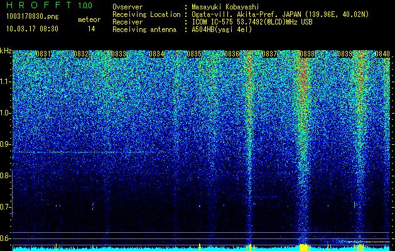Click the Ovserver field label
The height and width of the screenshot is (251, 395).
(127, 7)
